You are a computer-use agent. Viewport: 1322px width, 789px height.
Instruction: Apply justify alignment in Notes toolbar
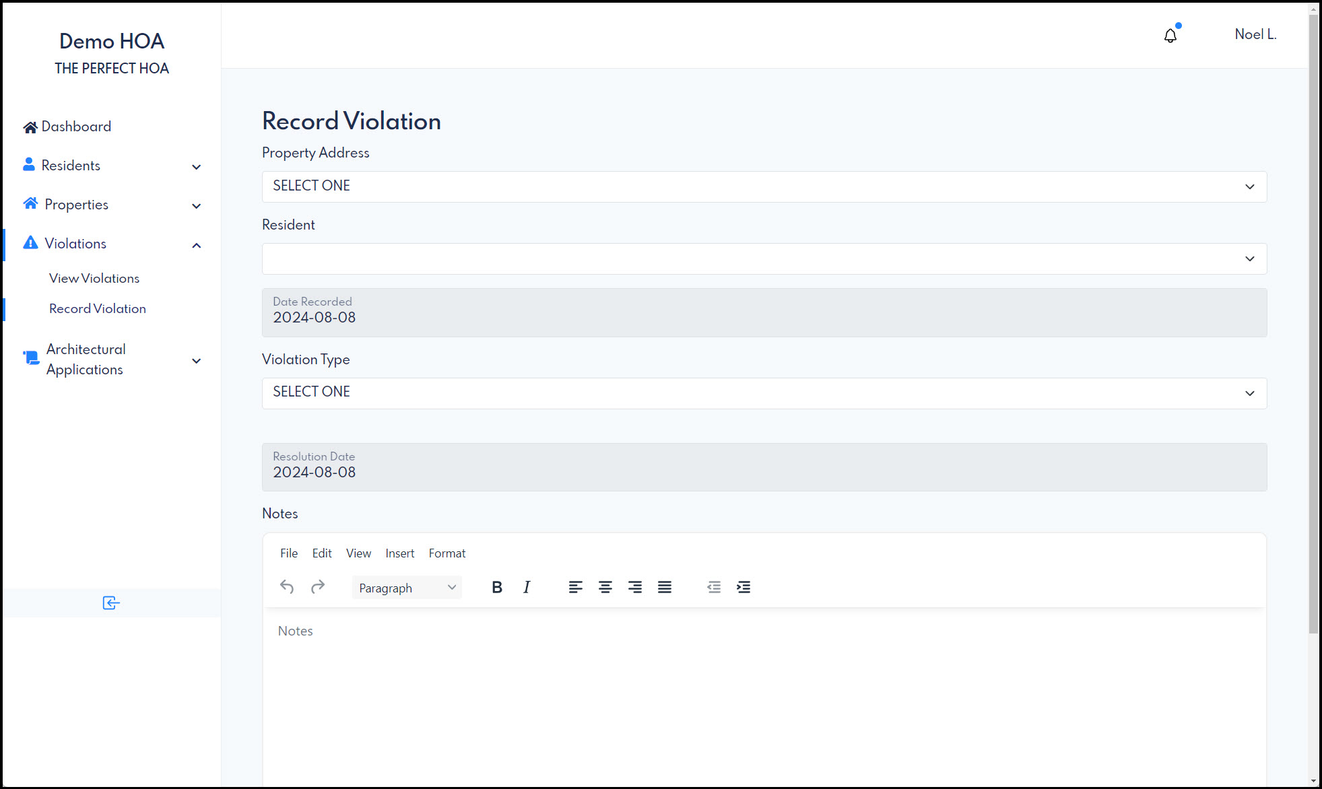pyautogui.click(x=665, y=586)
